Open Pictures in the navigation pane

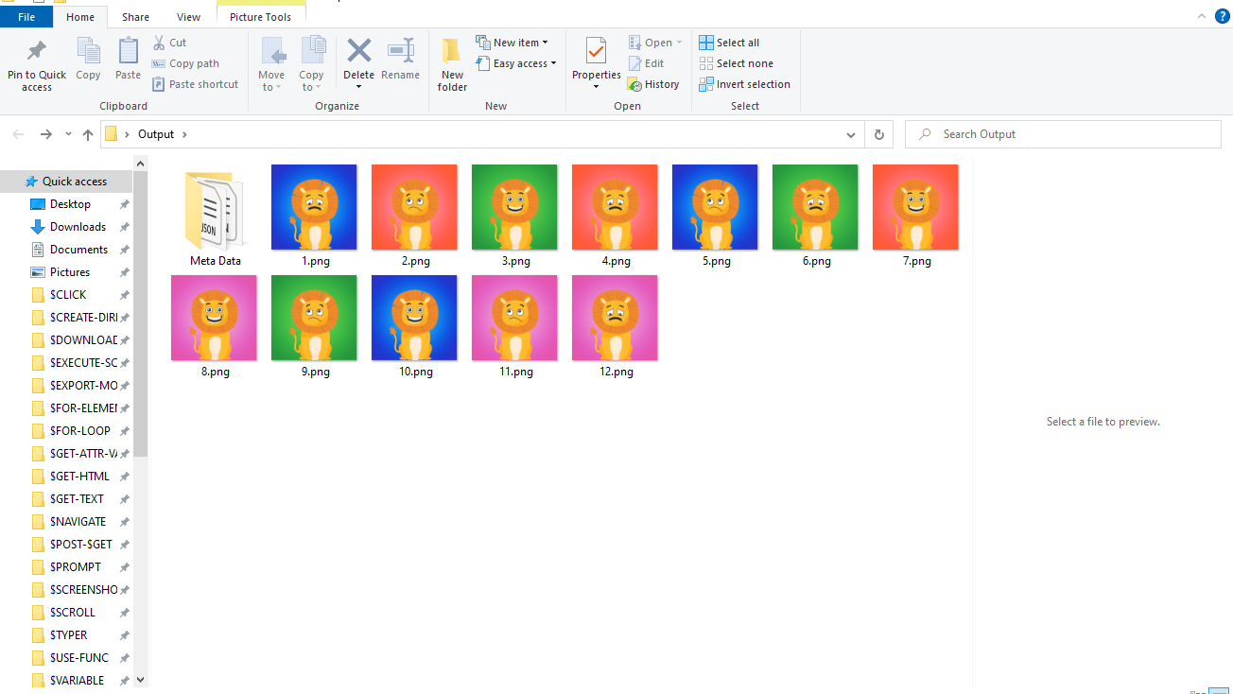(70, 272)
